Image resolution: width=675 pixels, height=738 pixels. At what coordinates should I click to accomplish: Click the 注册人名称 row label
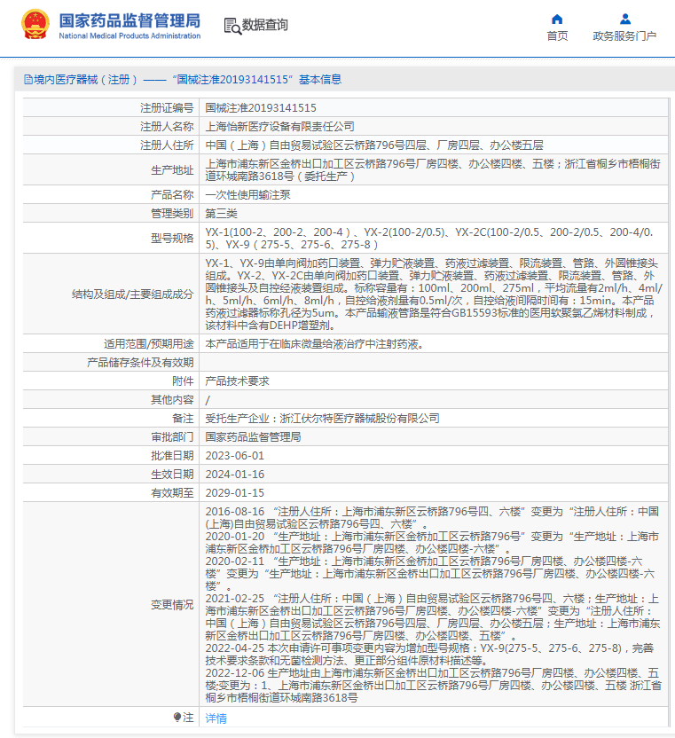click(167, 127)
